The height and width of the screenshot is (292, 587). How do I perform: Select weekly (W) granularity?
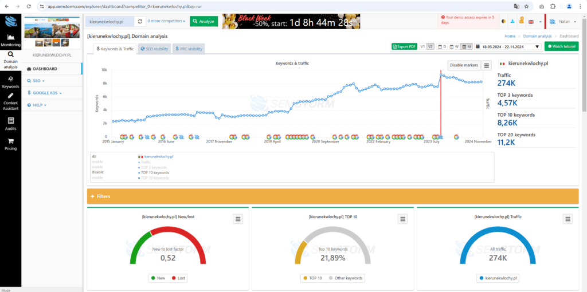[454, 47]
